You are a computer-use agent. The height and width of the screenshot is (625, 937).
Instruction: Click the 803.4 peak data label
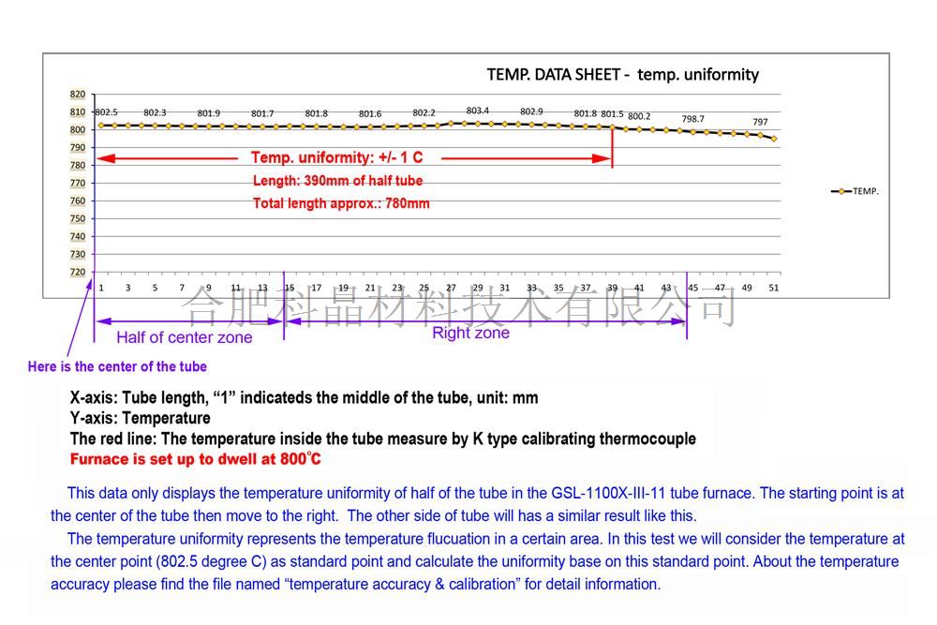[477, 111]
